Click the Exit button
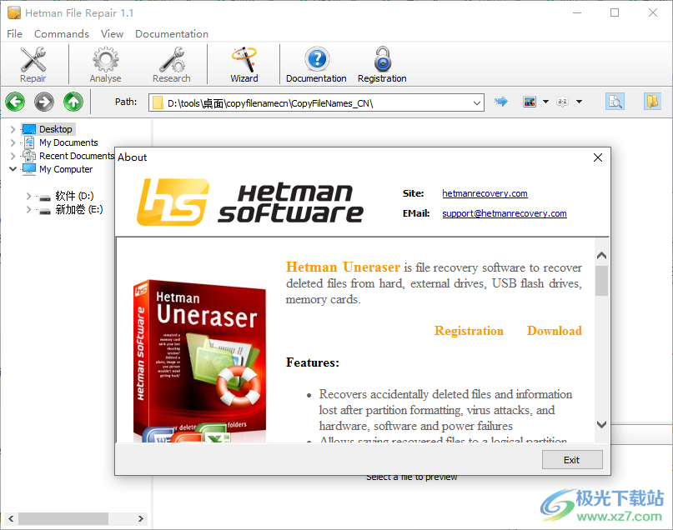 (572, 460)
